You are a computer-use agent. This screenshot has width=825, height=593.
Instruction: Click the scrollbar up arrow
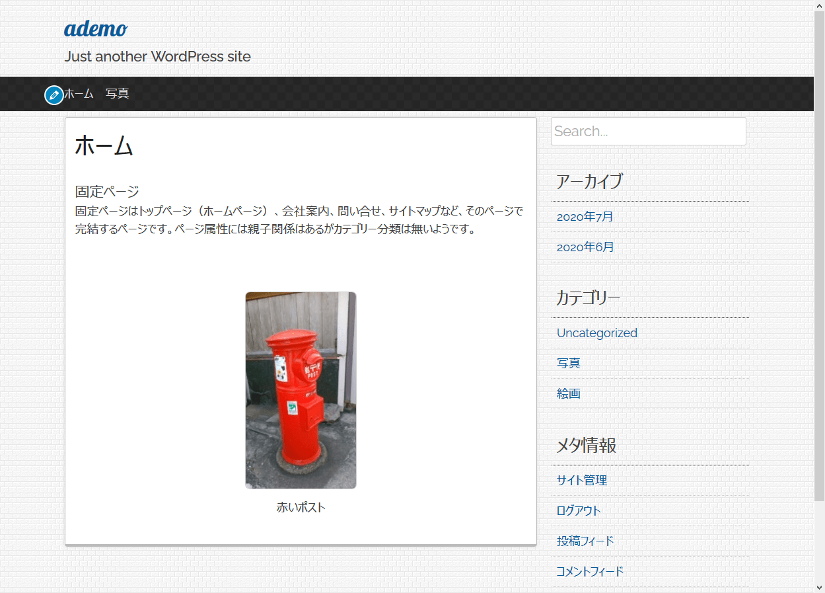tap(819, 5)
